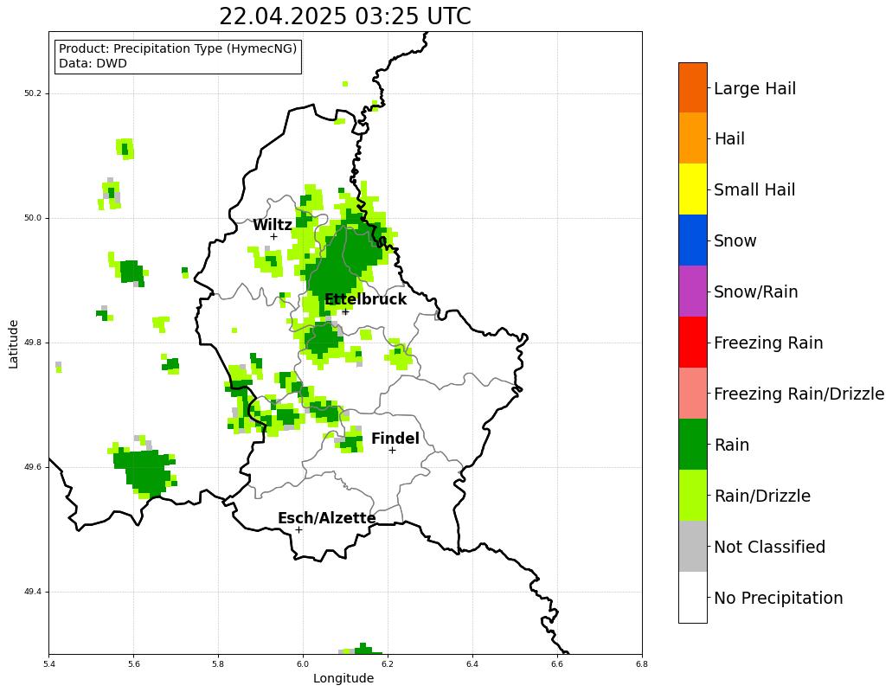Click the 49.4 latitude tick label

pos(34,592)
